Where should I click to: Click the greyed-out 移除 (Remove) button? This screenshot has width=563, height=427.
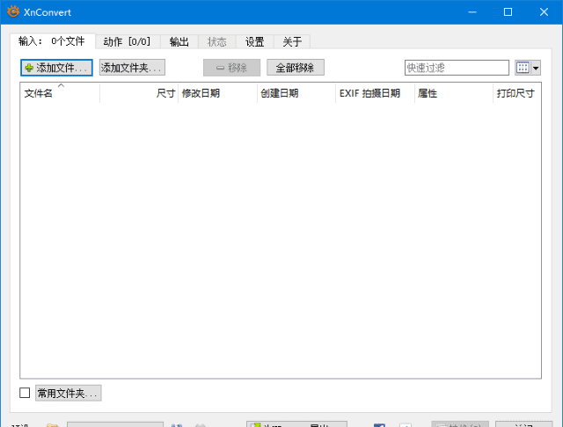click(x=231, y=68)
